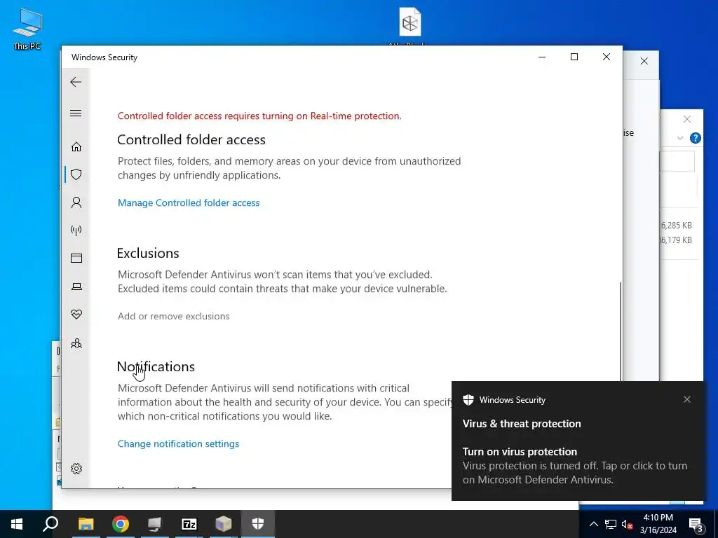
Task: Click Manage Controlled folder access link
Action: [189, 202]
